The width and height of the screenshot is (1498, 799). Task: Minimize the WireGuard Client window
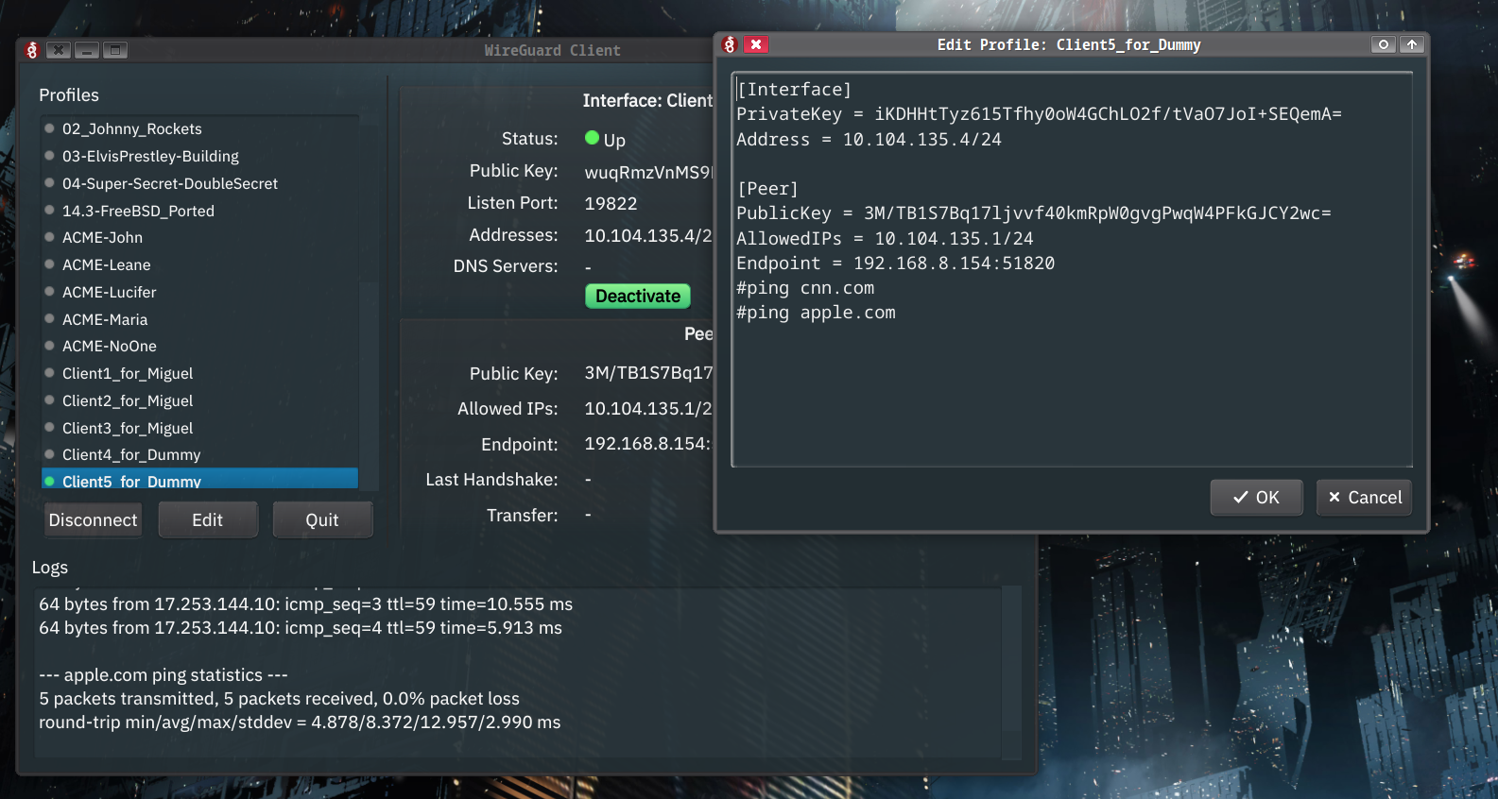coord(87,50)
